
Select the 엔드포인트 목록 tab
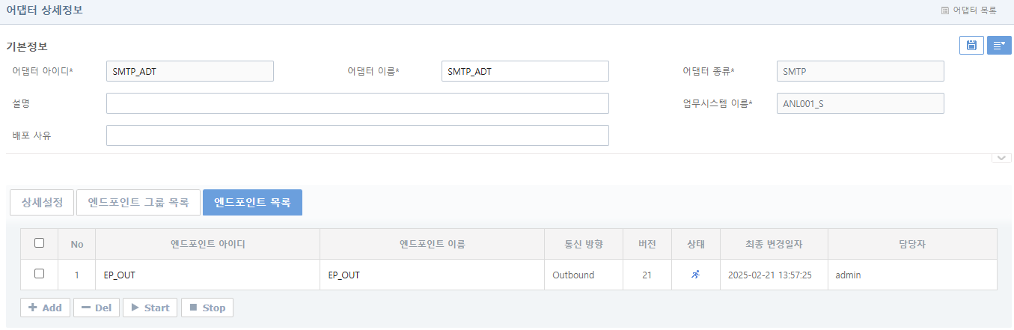252,202
